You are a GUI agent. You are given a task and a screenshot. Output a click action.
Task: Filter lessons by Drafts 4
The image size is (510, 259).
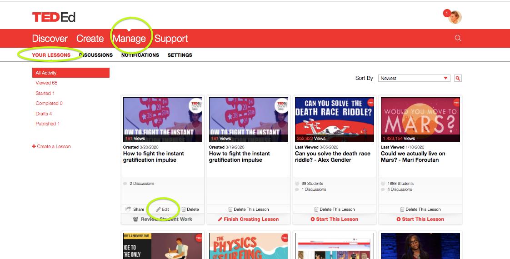click(44, 114)
